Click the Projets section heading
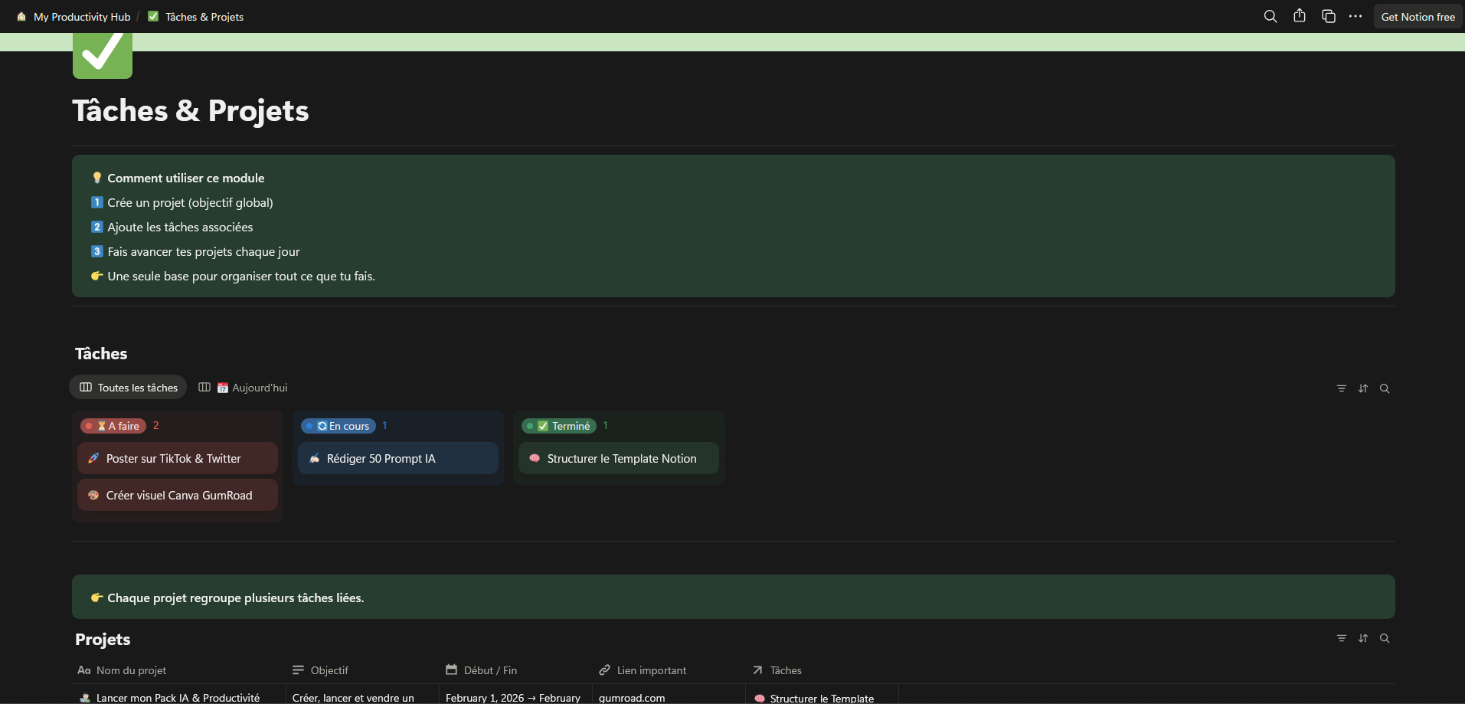The width and height of the screenshot is (1465, 704). (x=103, y=639)
